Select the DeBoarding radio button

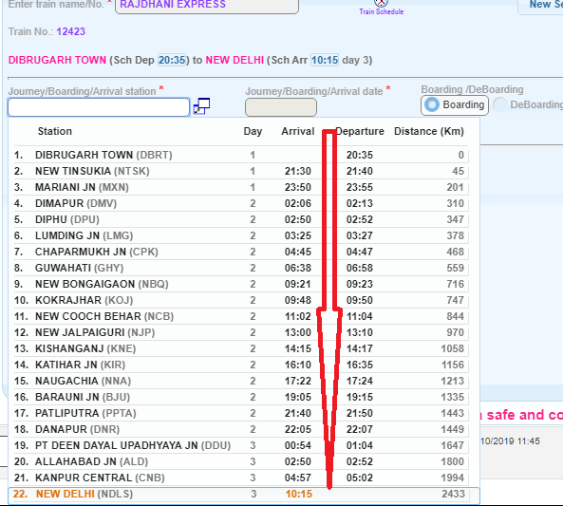click(500, 104)
